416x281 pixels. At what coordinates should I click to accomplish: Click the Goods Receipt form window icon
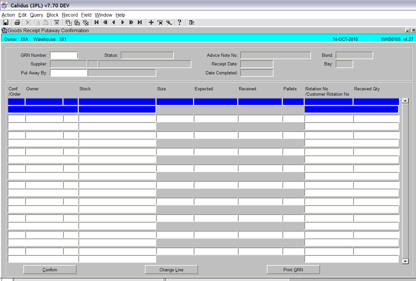(4, 31)
